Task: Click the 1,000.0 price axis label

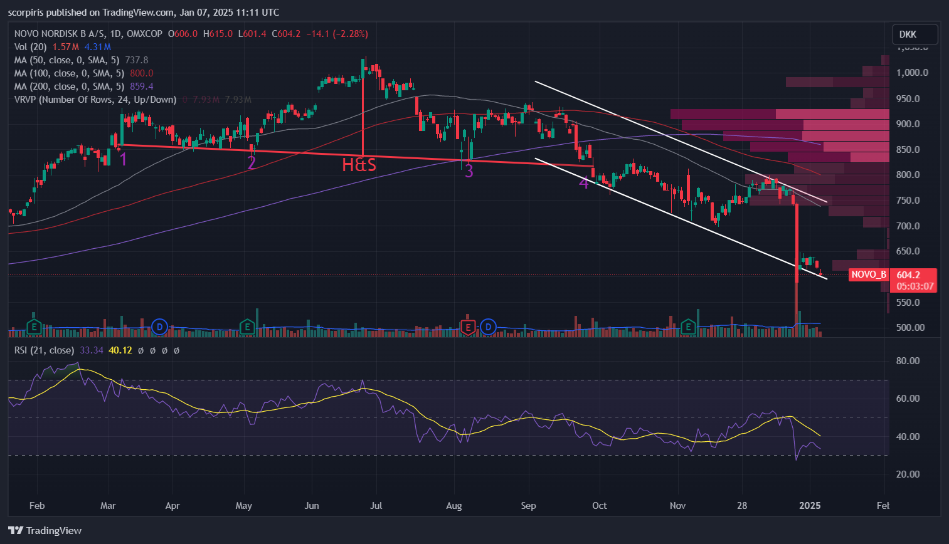Action: coord(913,73)
